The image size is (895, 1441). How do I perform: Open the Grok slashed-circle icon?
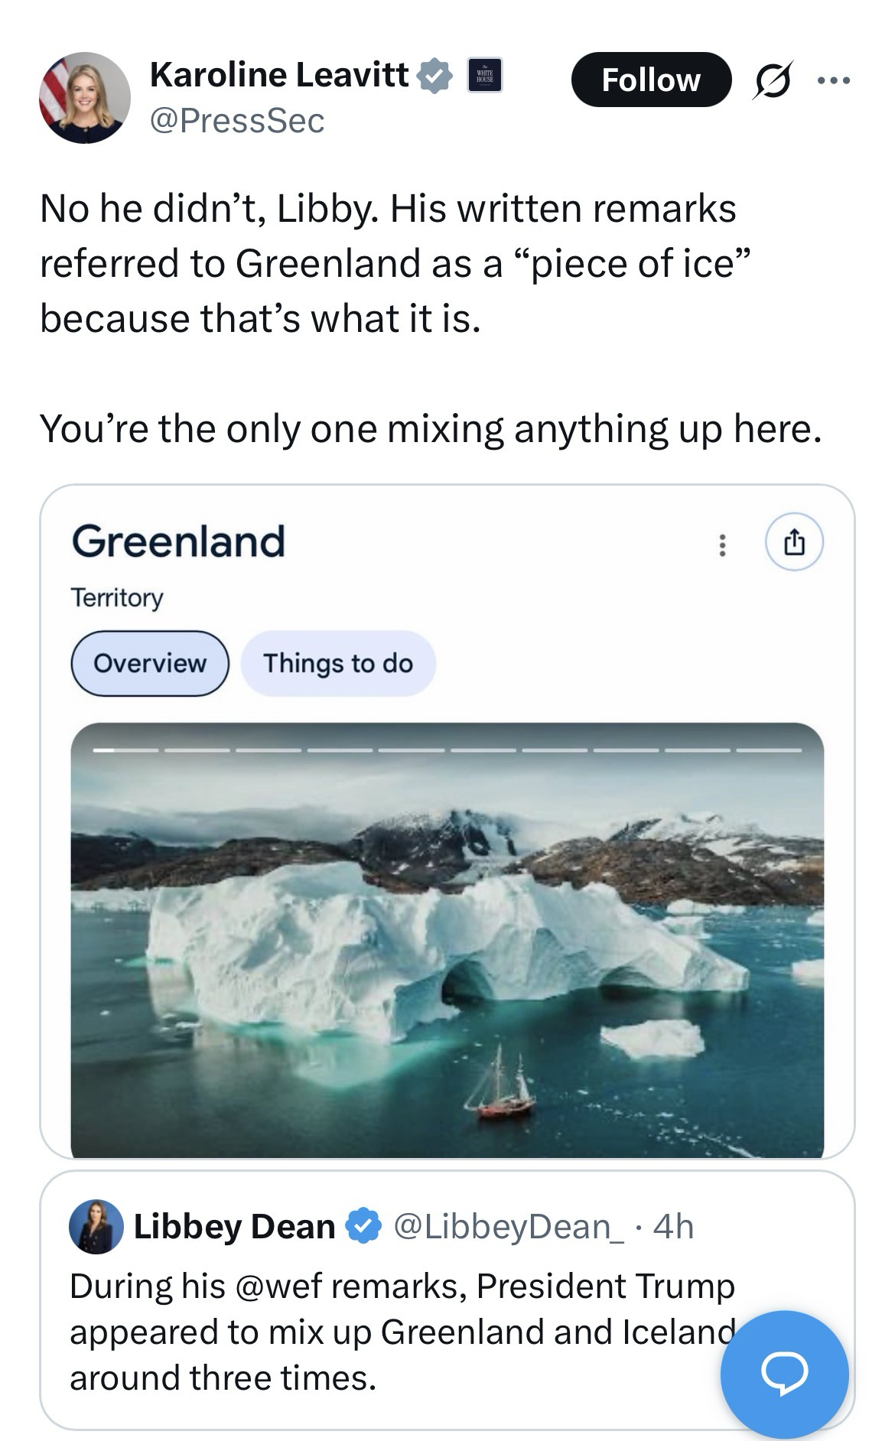[x=771, y=80]
